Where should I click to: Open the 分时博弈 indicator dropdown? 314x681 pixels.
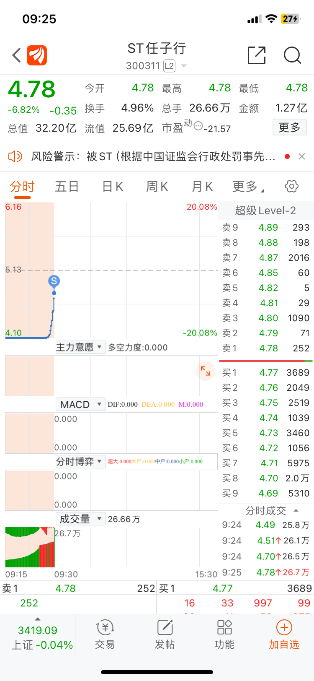pos(80,461)
